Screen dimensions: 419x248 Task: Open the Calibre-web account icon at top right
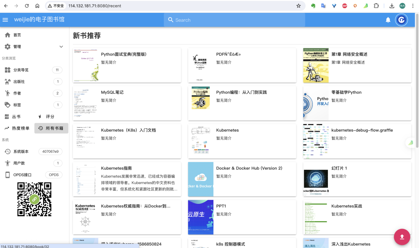(x=402, y=20)
